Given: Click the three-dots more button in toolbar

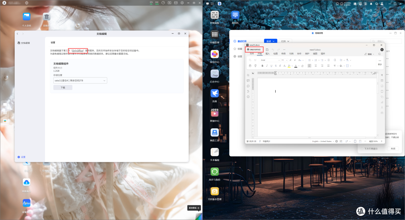Looking at the screenshot, I should point(380,61).
